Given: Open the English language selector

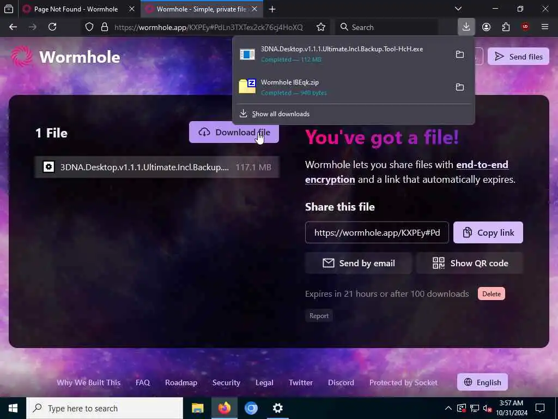Looking at the screenshot, I should (x=482, y=382).
